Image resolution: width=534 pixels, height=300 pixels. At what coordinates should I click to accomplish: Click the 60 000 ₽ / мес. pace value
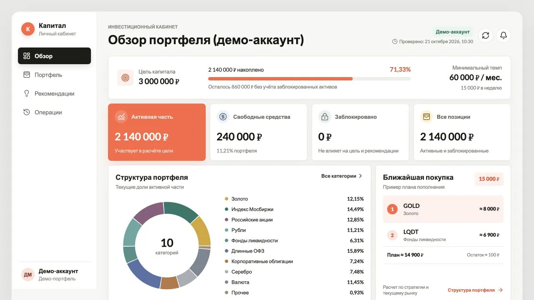(x=476, y=77)
